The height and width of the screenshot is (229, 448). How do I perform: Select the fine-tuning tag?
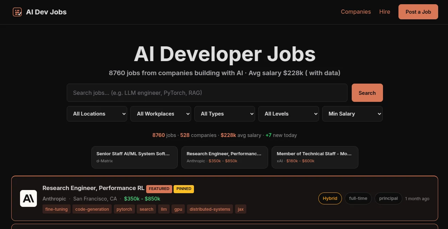point(57,209)
